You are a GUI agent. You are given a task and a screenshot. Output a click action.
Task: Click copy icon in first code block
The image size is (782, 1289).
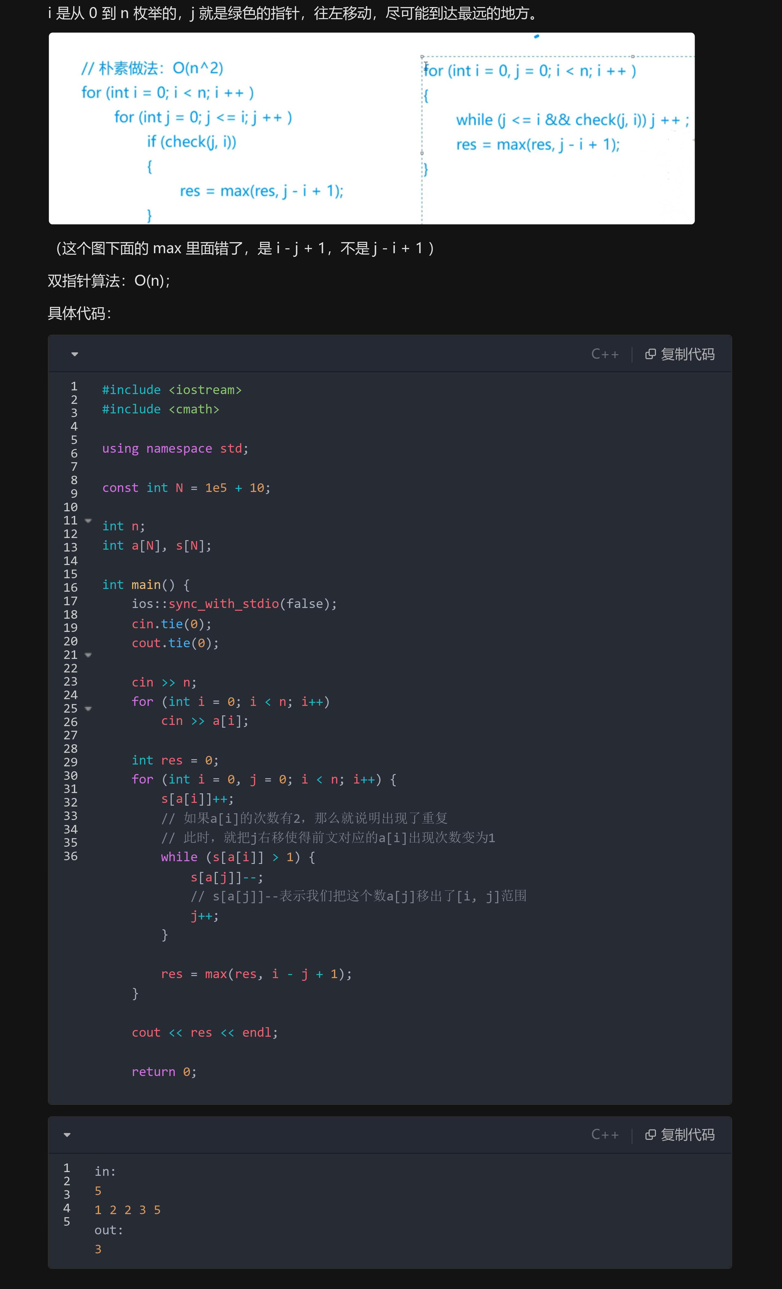650,354
